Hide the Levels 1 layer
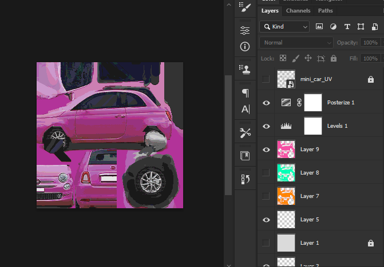Image resolution: width=384 pixels, height=267 pixels. [x=266, y=126]
